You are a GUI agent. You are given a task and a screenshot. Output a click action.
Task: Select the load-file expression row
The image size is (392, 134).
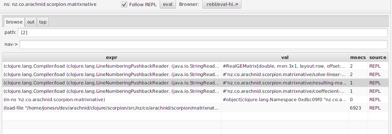pos(195,108)
